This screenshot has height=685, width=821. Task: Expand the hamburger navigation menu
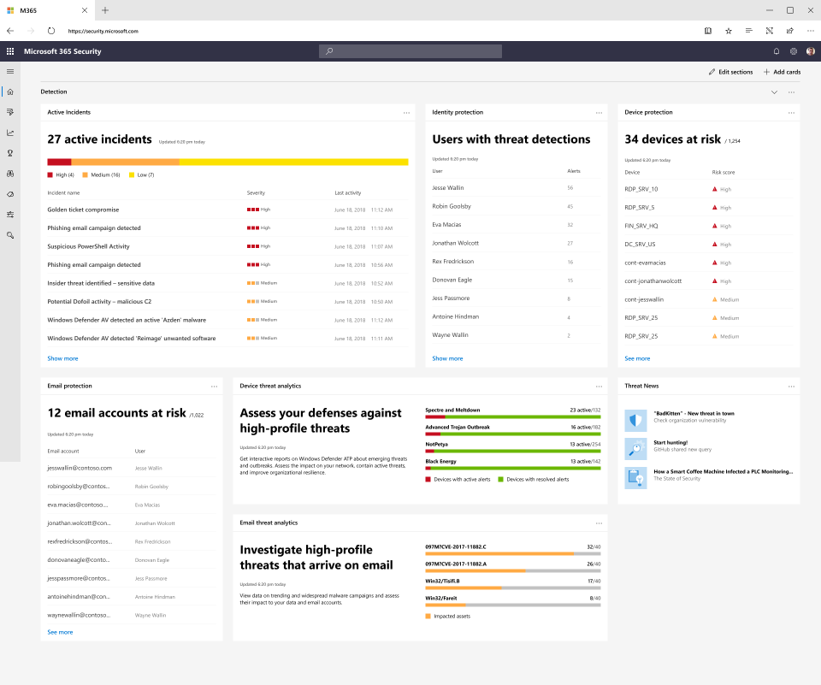tap(10, 71)
